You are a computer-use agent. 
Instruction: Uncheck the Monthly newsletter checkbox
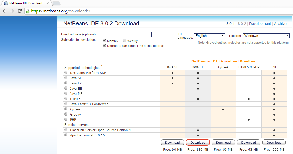104,41
